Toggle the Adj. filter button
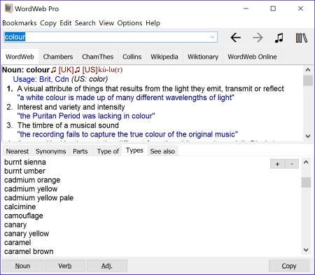 point(107,266)
